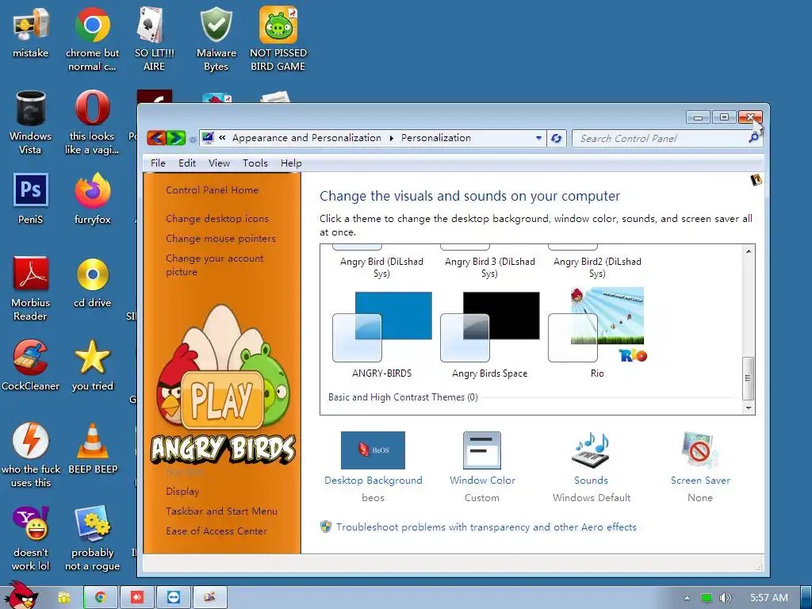Go back with the orange back arrow
This screenshot has height=609, width=812.
click(156, 138)
